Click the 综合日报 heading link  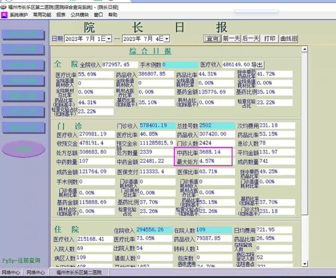150,51
